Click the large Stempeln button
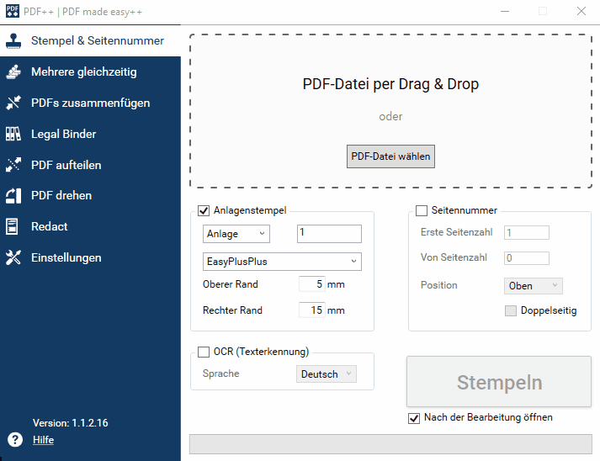This screenshot has height=461, width=600. (x=499, y=382)
